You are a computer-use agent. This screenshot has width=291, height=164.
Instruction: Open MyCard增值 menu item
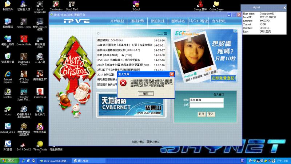coord(198,21)
